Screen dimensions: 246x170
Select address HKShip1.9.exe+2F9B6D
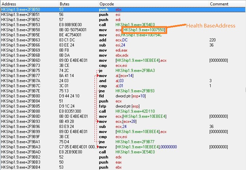[20, 60]
